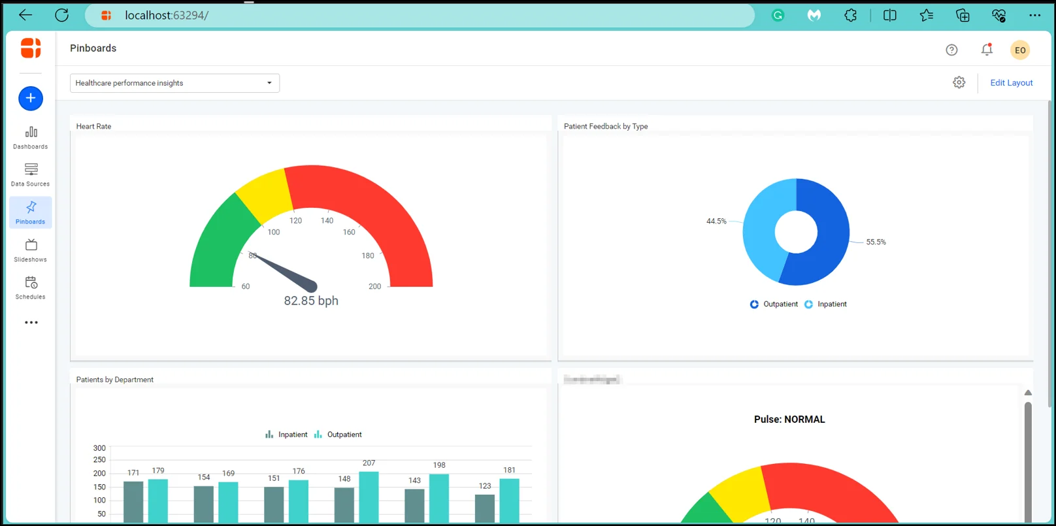Refresh the browser page
Screen dimensions: 1056x526
[x=61, y=15]
